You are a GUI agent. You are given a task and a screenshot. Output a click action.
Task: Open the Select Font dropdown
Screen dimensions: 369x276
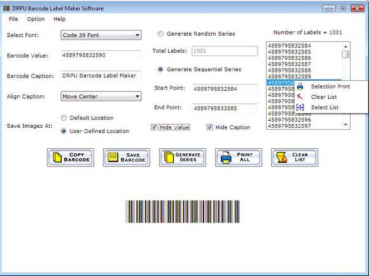101,35
